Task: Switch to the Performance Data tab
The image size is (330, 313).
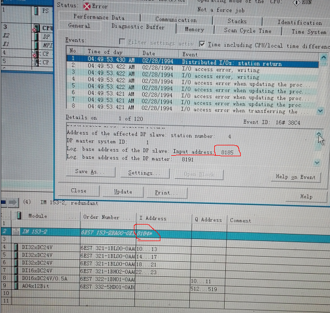Action: 99,17
